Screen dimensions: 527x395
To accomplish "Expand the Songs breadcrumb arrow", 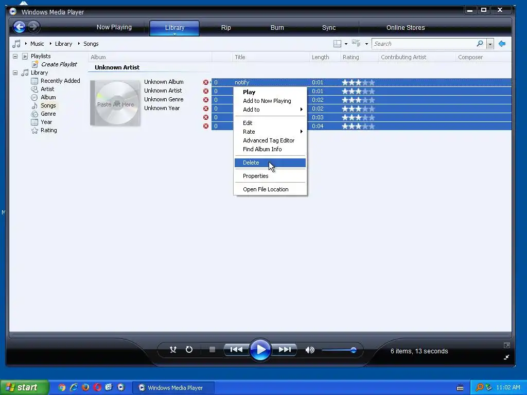I will point(79,44).
